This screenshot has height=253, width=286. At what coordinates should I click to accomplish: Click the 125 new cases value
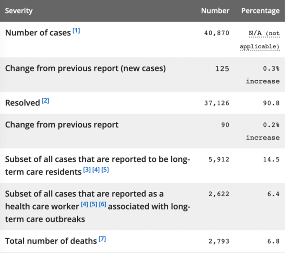coord(222,68)
